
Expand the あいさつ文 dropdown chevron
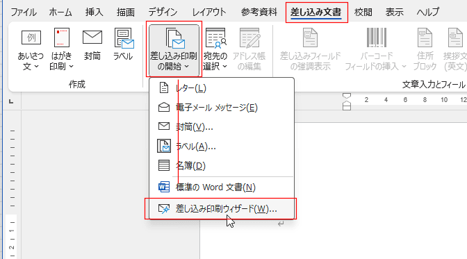pyautogui.click(x=36, y=67)
